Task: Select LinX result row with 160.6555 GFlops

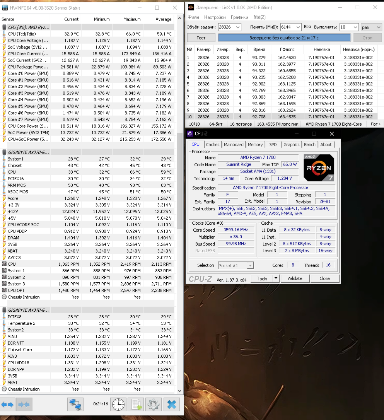Action: coord(281,71)
